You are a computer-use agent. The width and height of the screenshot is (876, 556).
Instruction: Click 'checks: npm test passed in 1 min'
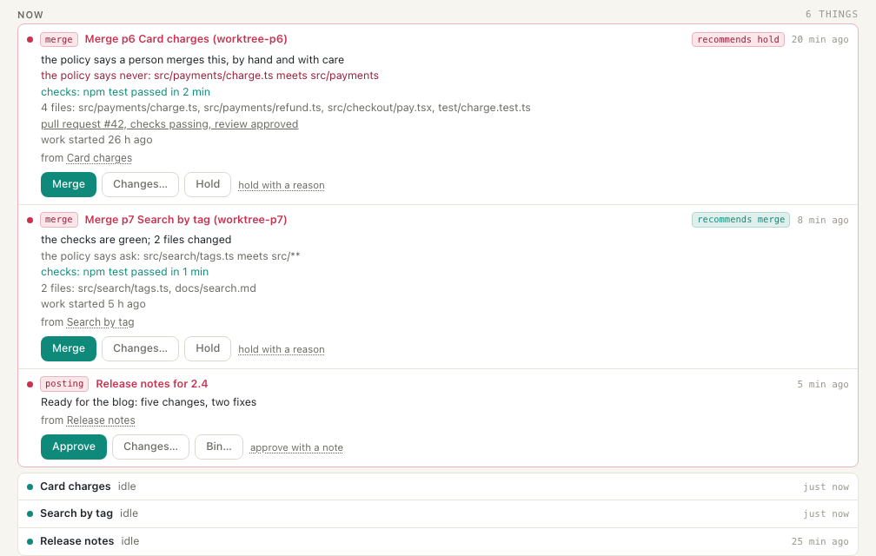pos(124,272)
